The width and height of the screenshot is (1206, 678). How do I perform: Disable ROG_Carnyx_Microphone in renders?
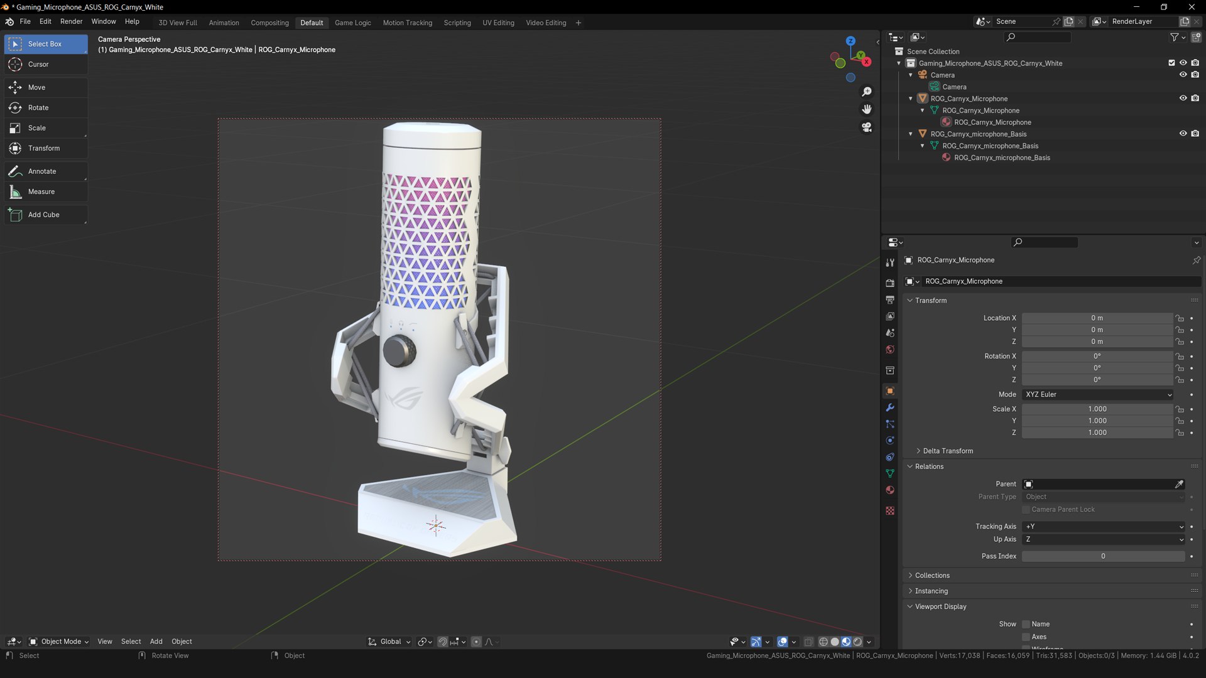(x=1195, y=99)
